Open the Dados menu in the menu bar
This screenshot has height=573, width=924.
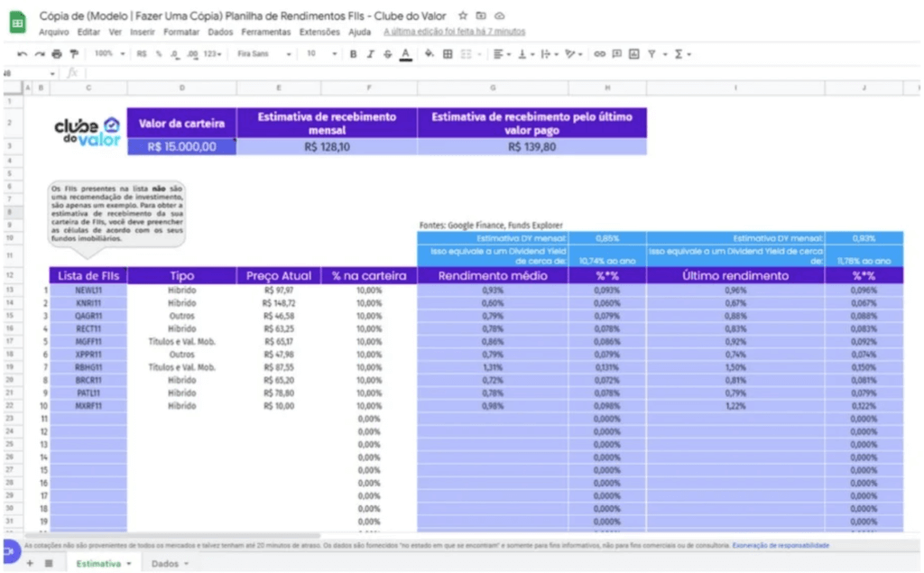[x=220, y=32]
